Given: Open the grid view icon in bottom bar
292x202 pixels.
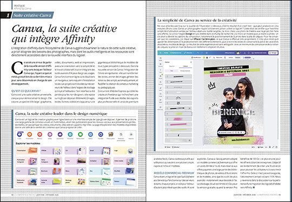Looking at the screenshot, I should point(270,147).
